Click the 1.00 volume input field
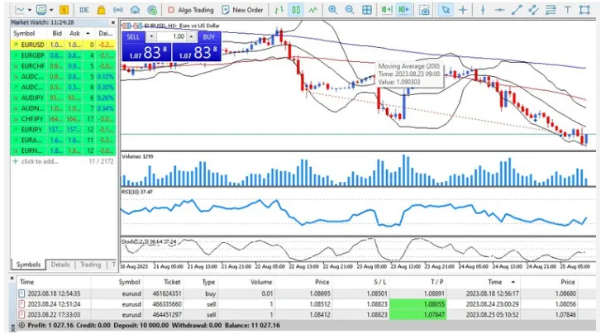The height and width of the screenshot is (334, 601). [x=178, y=37]
